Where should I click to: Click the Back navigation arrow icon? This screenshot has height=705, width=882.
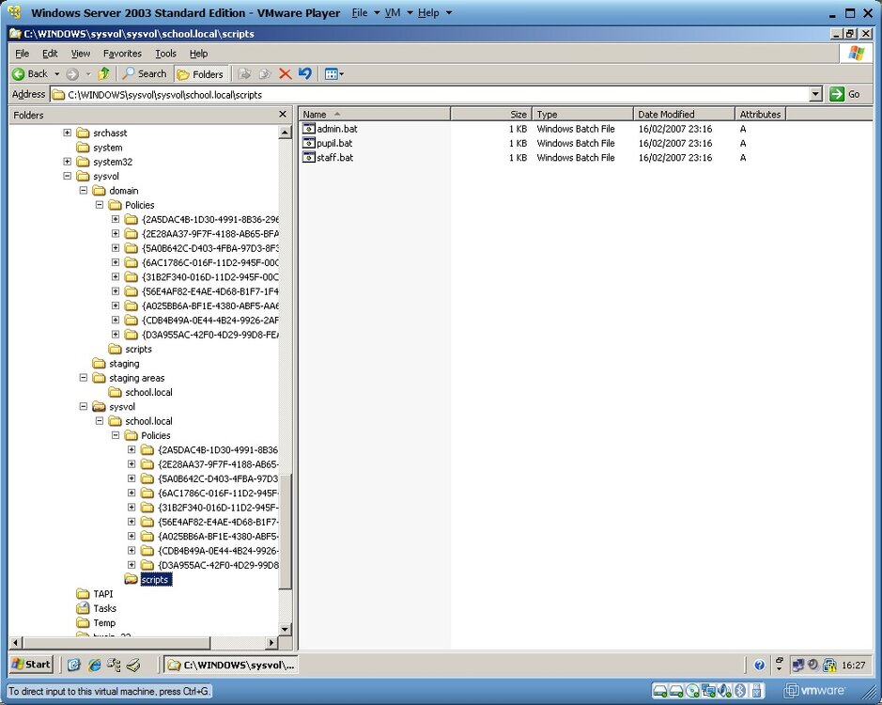tap(19, 73)
